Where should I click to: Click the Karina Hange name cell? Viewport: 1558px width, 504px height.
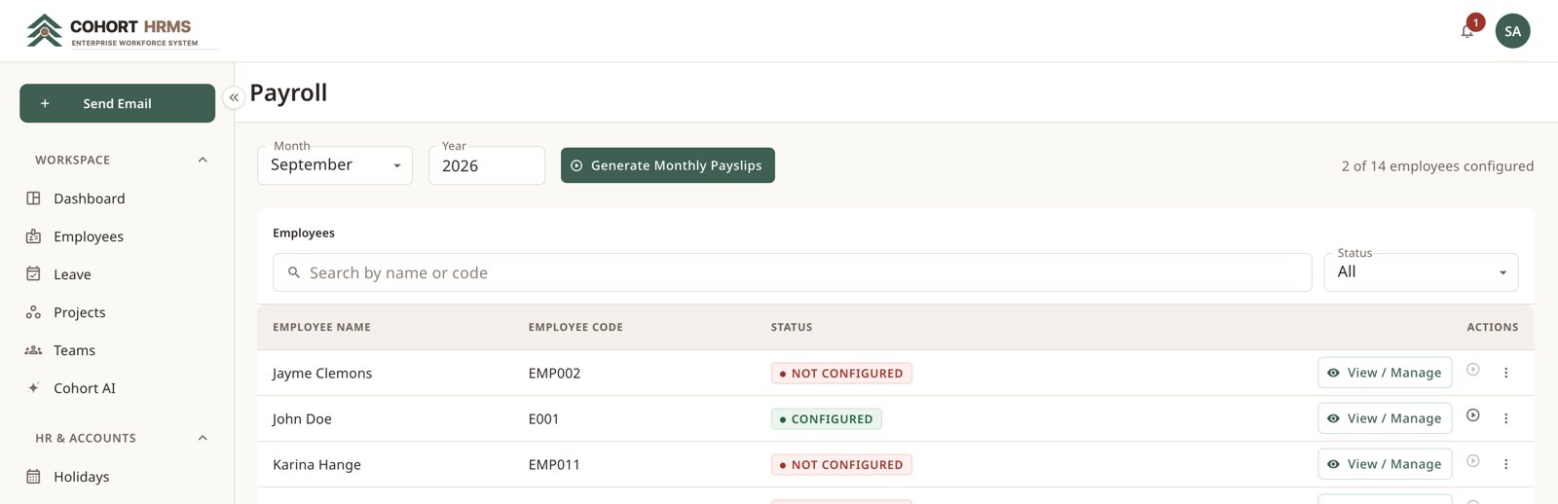[x=316, y=465]
